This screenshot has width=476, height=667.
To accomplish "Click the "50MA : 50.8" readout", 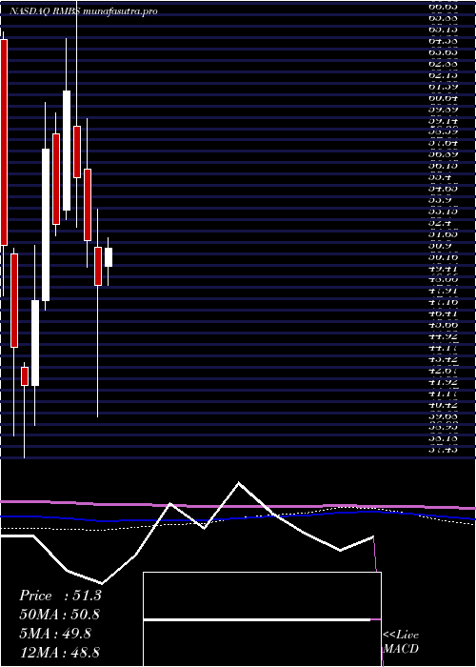I will [60, 615].
